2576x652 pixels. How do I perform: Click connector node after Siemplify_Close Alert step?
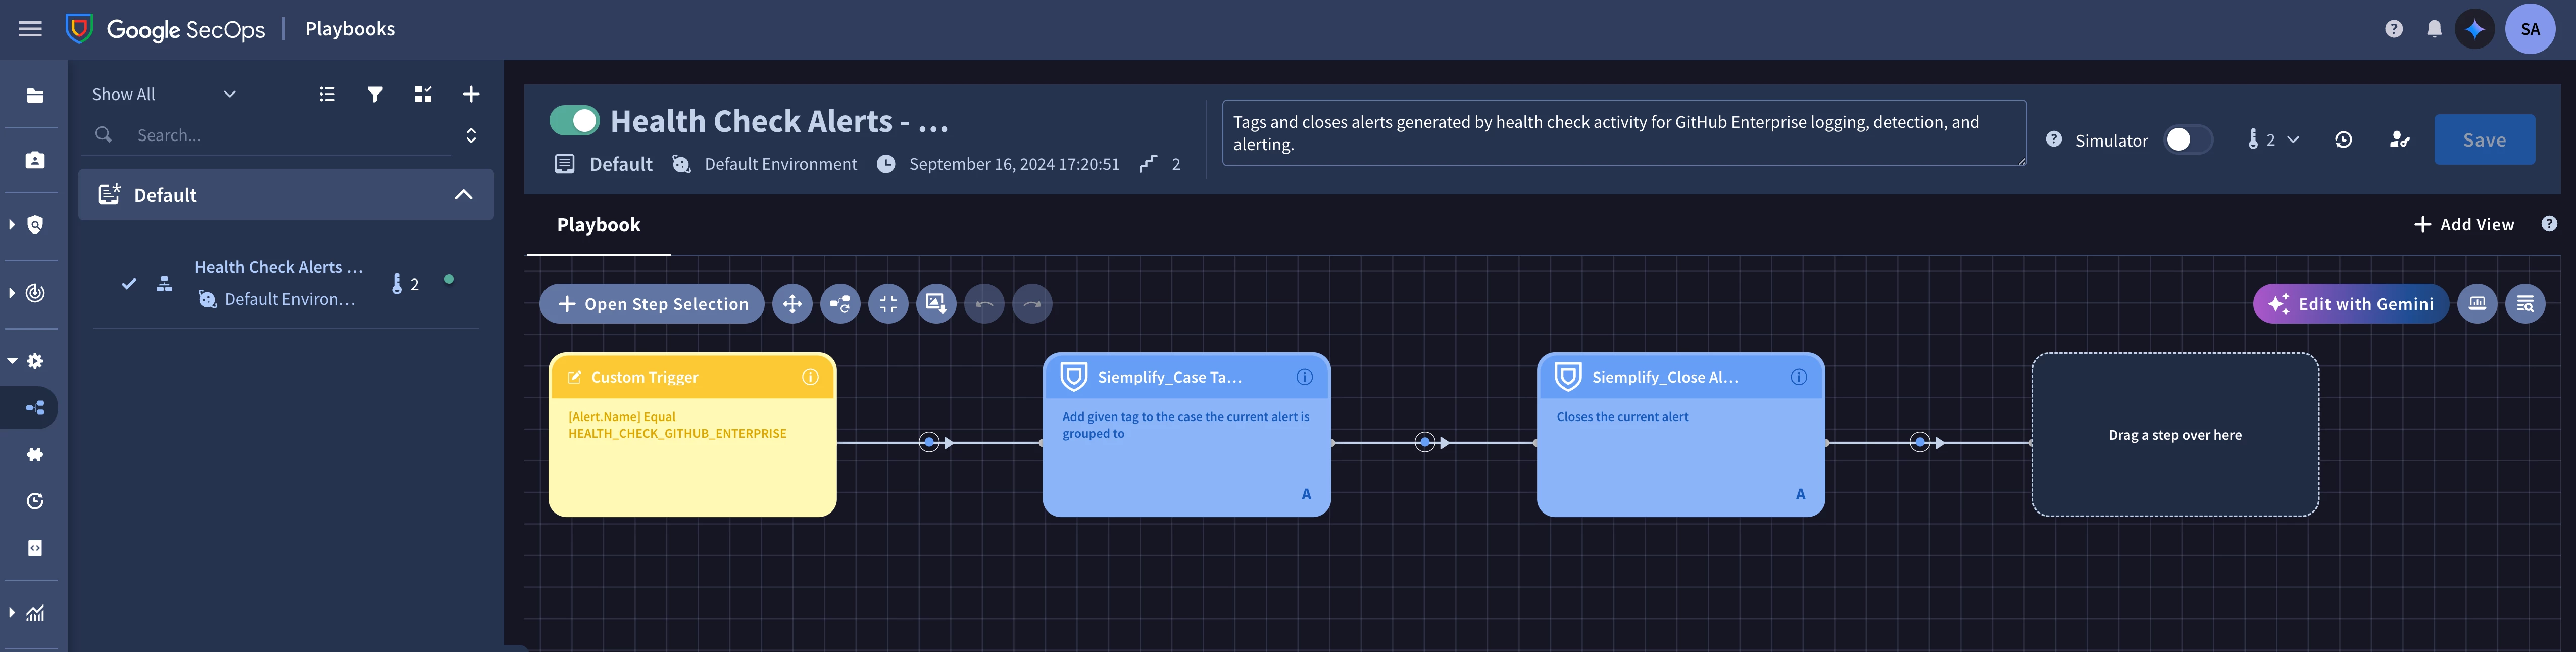pyautogui.click(x=1919, y=442)
